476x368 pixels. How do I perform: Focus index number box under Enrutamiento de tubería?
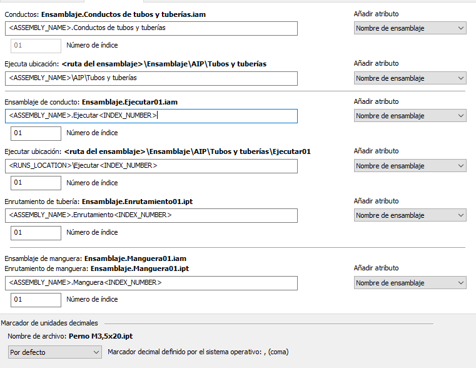(36, 232)
